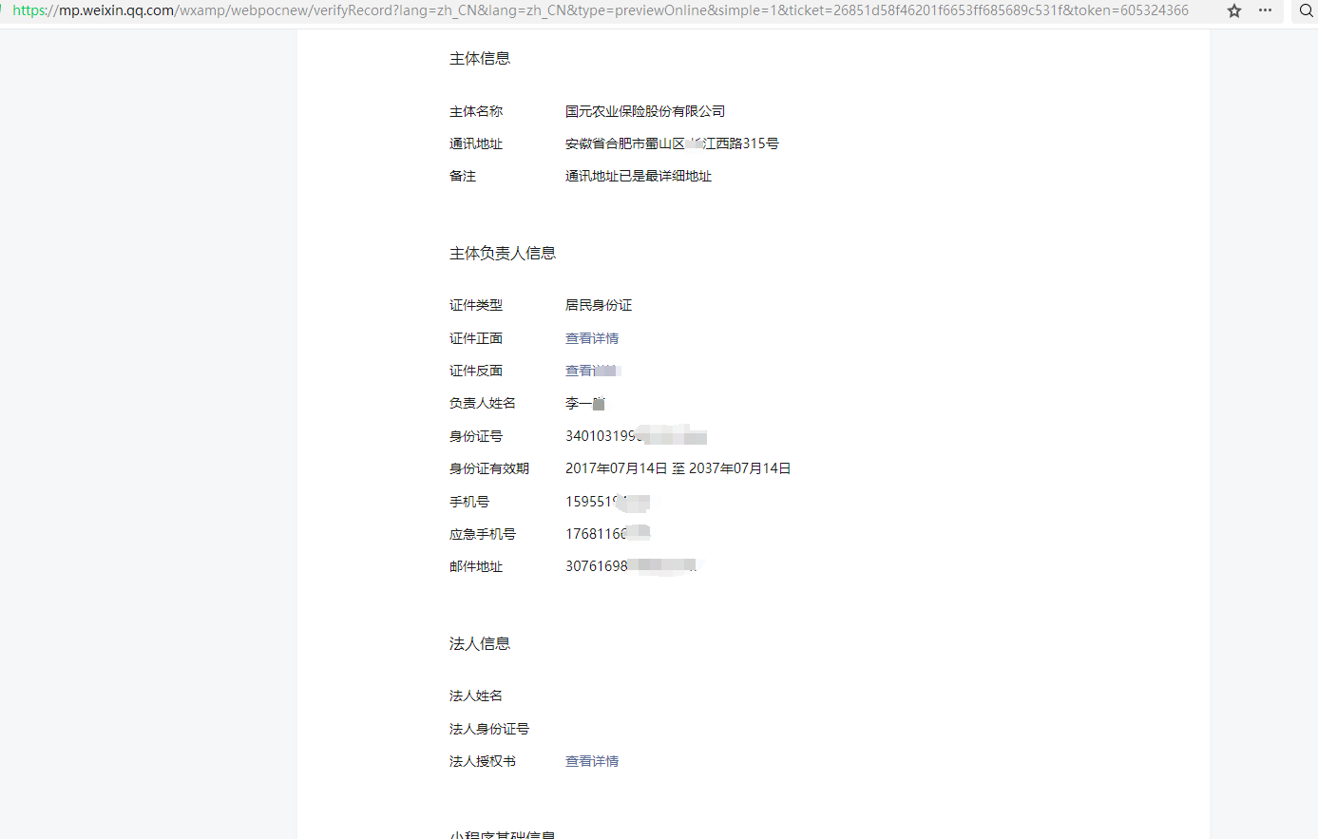Click phone number starting 159551
Viewport: 1318px width, 839px height.
click(608, 502)
